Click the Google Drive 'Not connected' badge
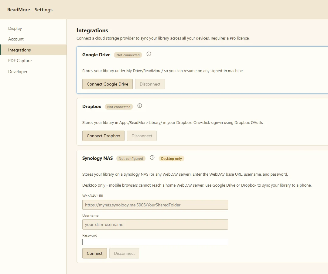The width and height of the screenshot is (328, 274). click(x=128, y=55)
